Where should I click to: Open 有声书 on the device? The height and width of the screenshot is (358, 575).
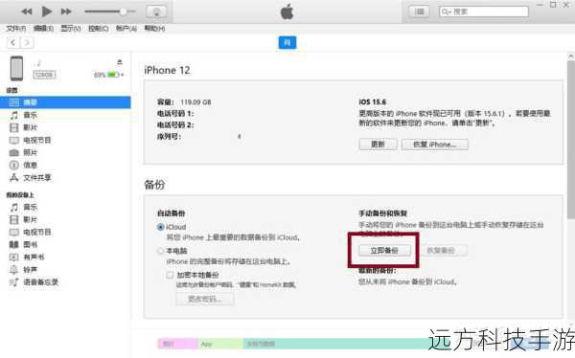coord(34,257)
